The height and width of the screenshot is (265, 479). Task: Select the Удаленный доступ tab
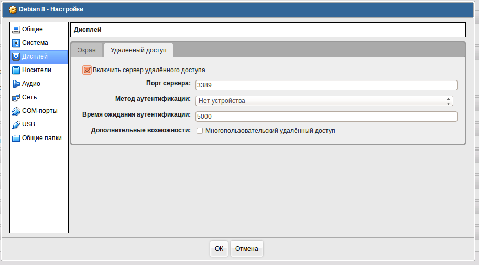[138, 50]
